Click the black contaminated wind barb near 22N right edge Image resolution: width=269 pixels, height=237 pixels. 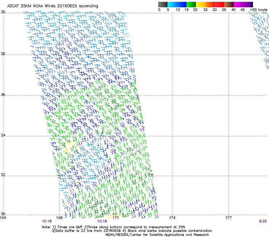point(151,175)
